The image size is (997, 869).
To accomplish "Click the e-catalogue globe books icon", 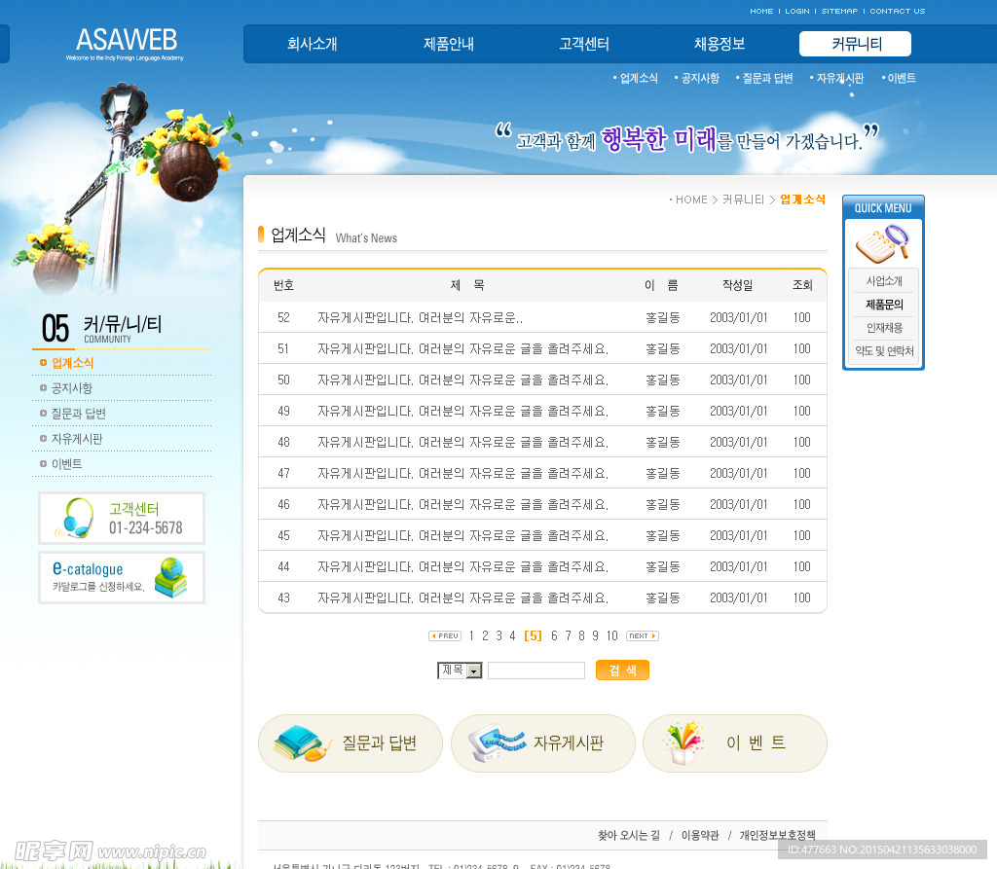I will 170,577.
